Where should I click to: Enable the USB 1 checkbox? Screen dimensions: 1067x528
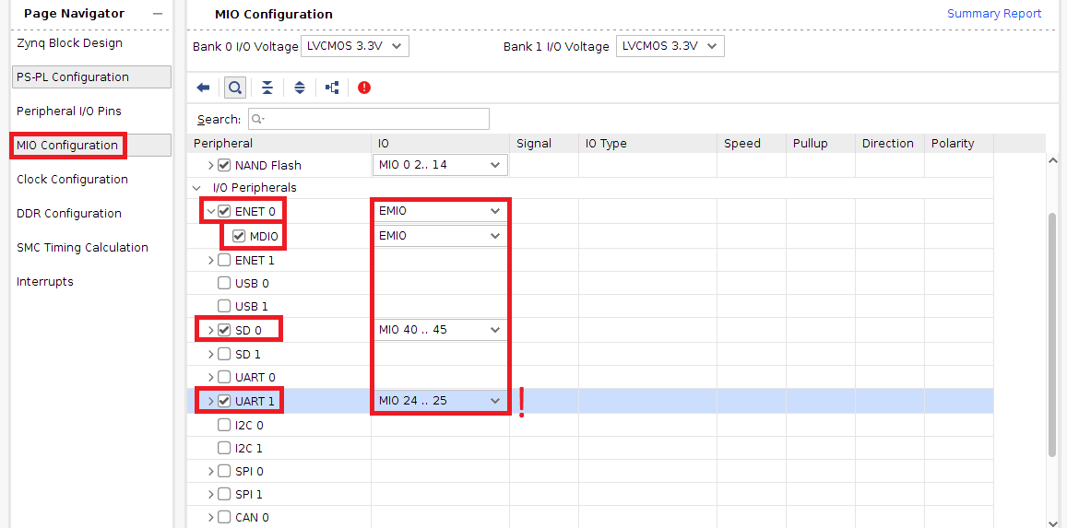pyautogui.click(x=224, y=306)
